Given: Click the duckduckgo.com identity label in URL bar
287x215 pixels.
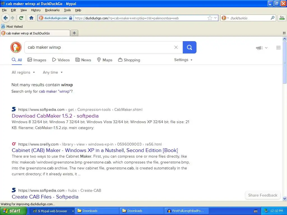Looking at the screenshot, I should click(55, 18).
